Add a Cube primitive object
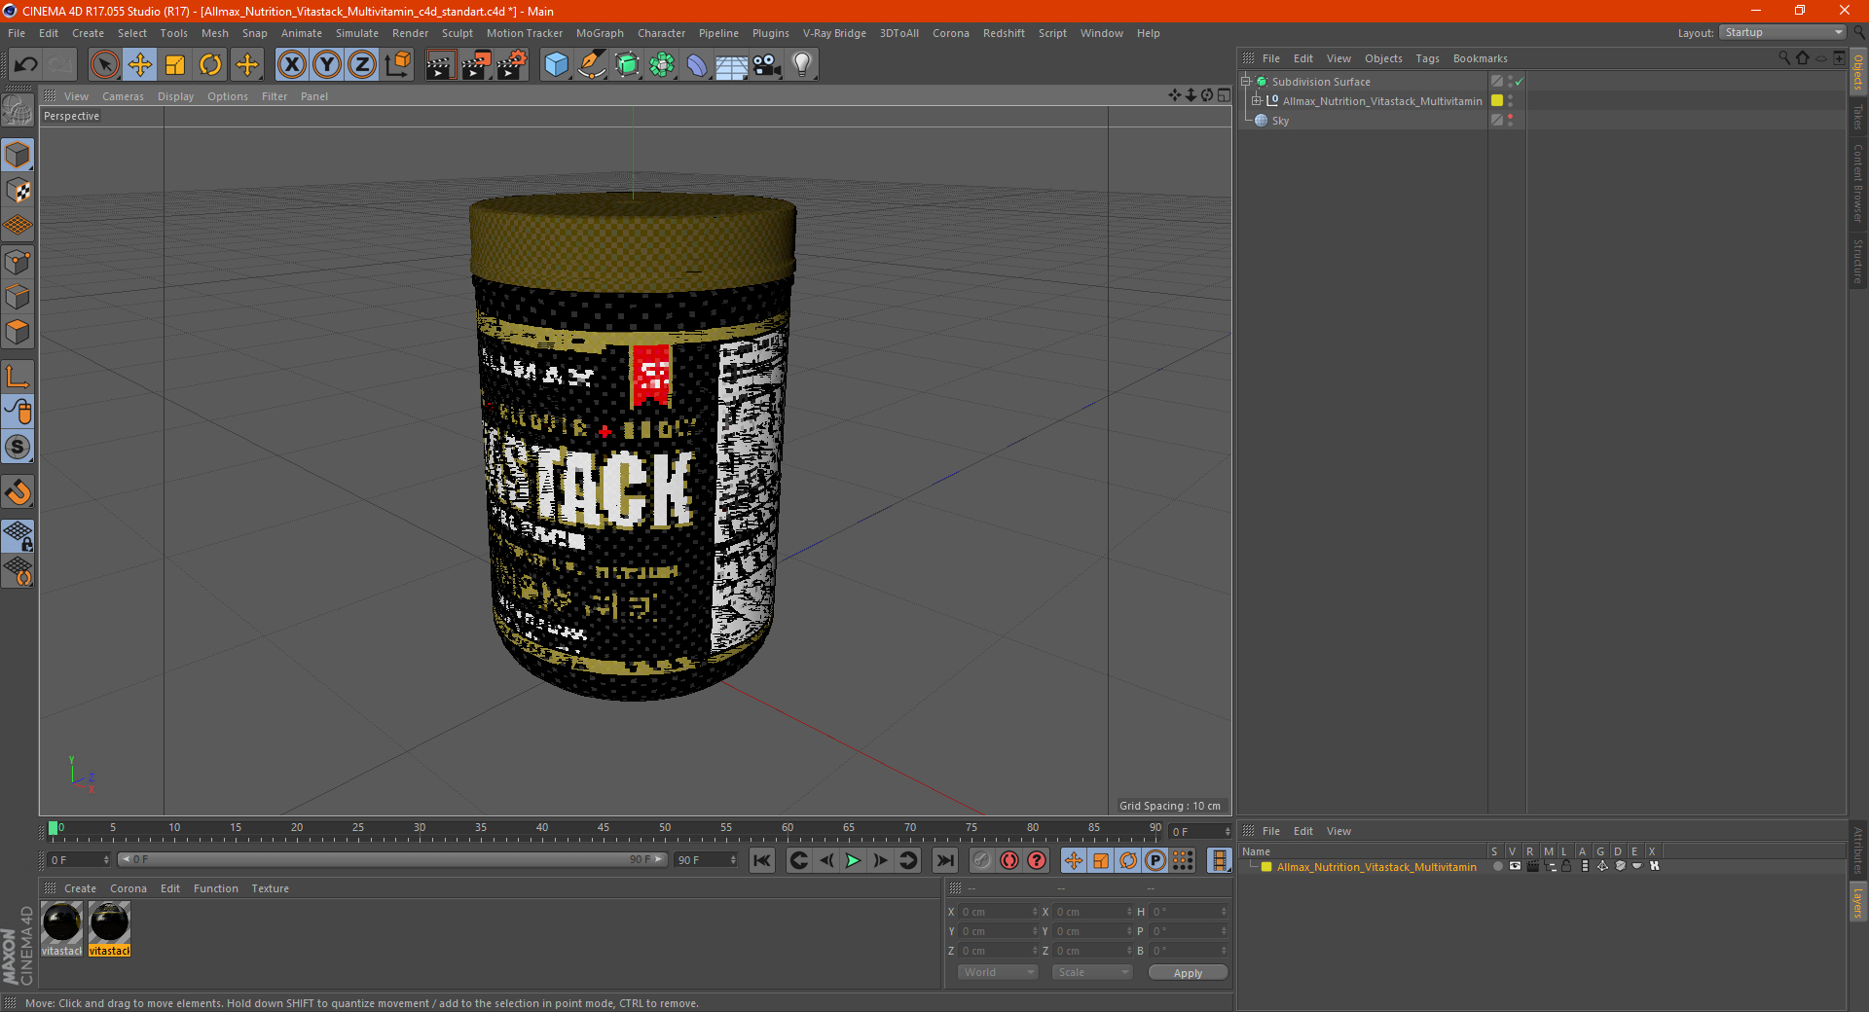The height and width of the screenshot is (1012, 1869). click(x=556, y=65)
